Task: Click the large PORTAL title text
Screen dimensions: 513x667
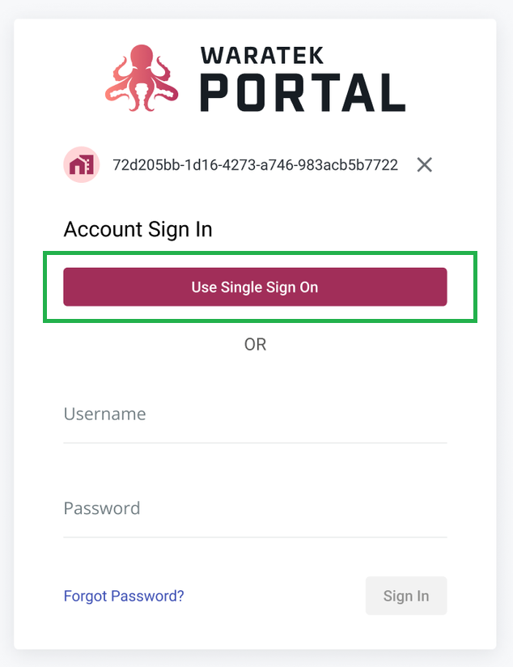Action: pyautogui.click(x=303, y=92)
